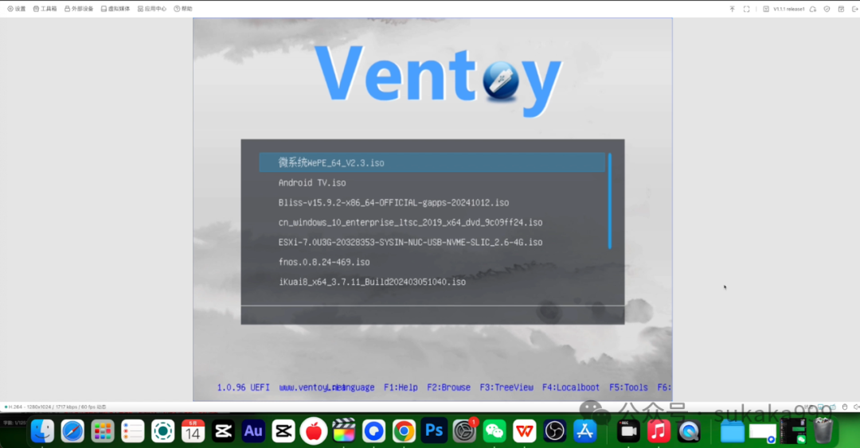The width and height of the screenshot is (860, 448).
Task: Click the F2:Browse option
Action: (448, 388)
